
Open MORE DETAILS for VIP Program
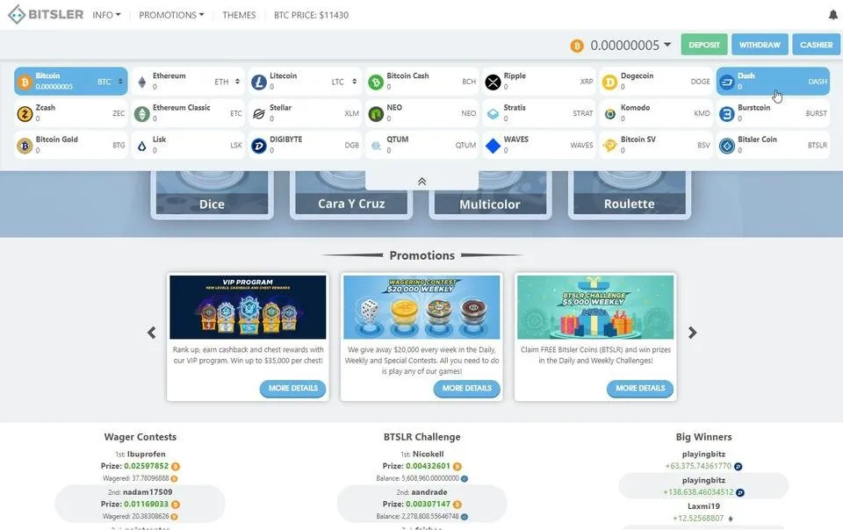tap(293, 388)
